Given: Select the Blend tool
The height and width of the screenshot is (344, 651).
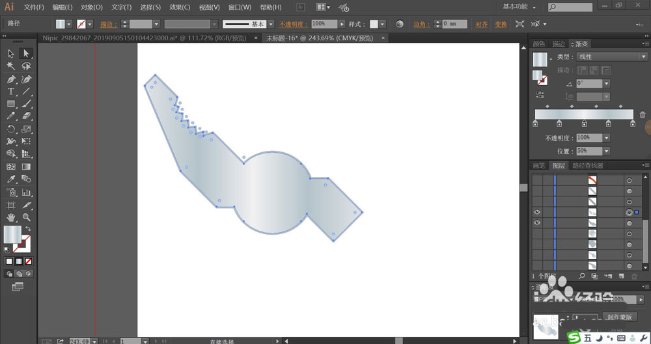Looking at the screenshot, I should [26, 179].
